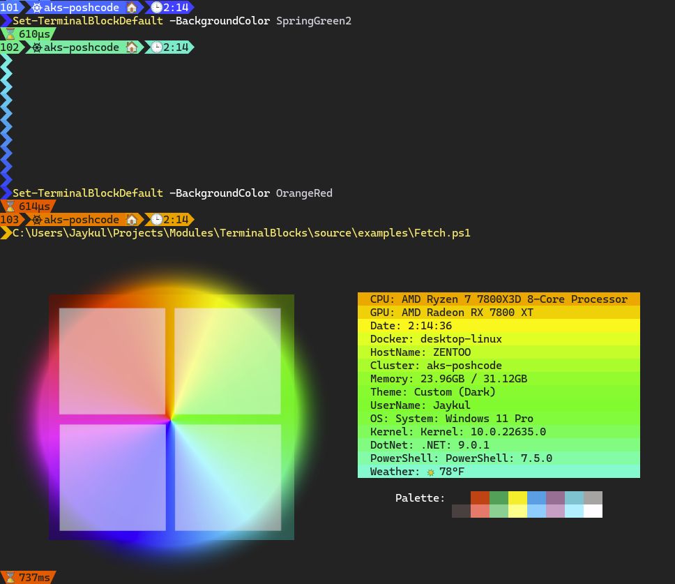Screen dimensions: 675x584
Task: Select the purple swatch in Palette top row
Action: tap(555, 498)
